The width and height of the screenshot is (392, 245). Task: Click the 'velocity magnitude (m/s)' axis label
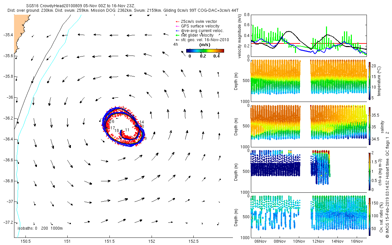pos(240,36)
